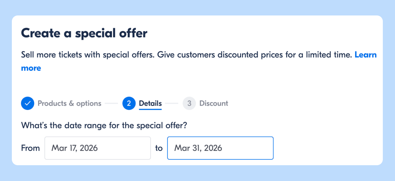Click the From label before start date
The image size is (395, 181).
(30, 148)
